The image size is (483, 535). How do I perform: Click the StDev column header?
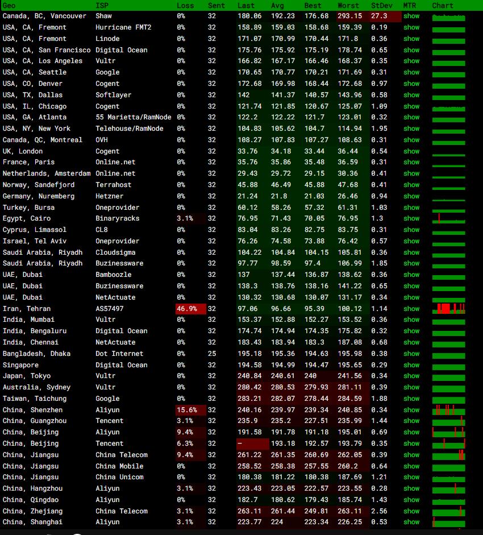point(382,6)
